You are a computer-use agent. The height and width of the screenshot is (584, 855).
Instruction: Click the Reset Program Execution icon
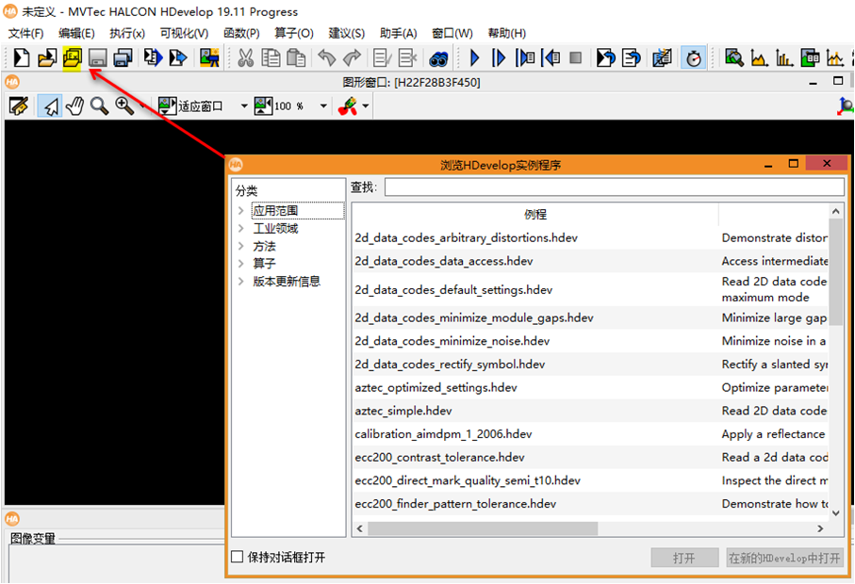pyautogui.click(x=605, y=57)
